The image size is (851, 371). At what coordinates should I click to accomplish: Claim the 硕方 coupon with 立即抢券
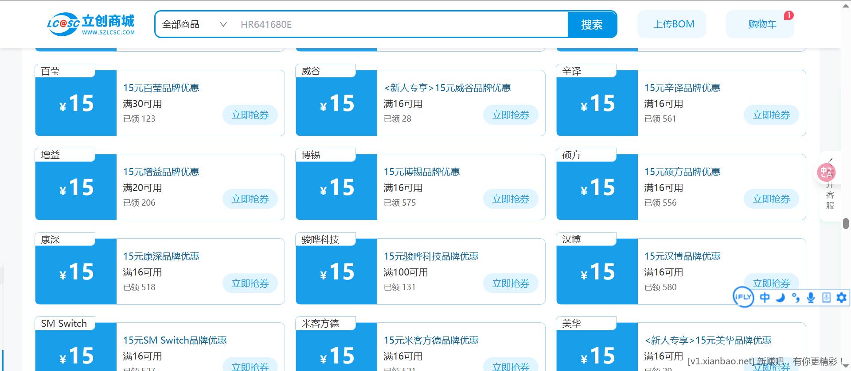[x=771, y=199]
